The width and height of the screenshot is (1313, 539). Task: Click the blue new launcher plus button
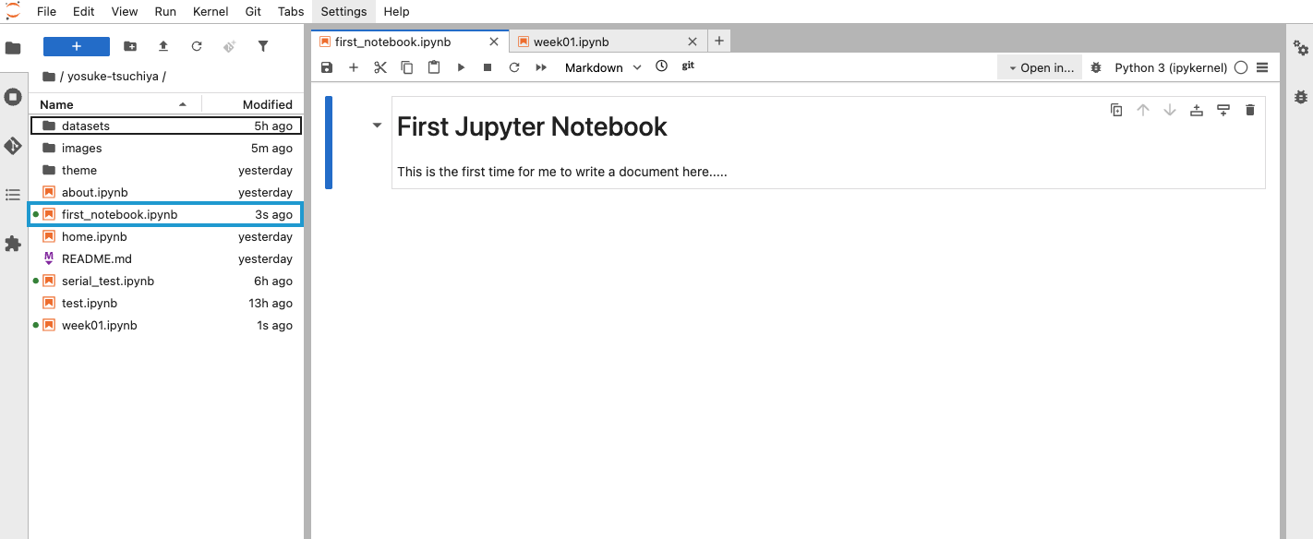[77, 46]
